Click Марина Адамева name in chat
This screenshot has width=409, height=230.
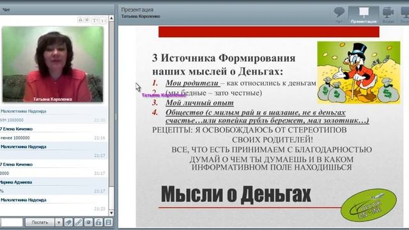16,182
